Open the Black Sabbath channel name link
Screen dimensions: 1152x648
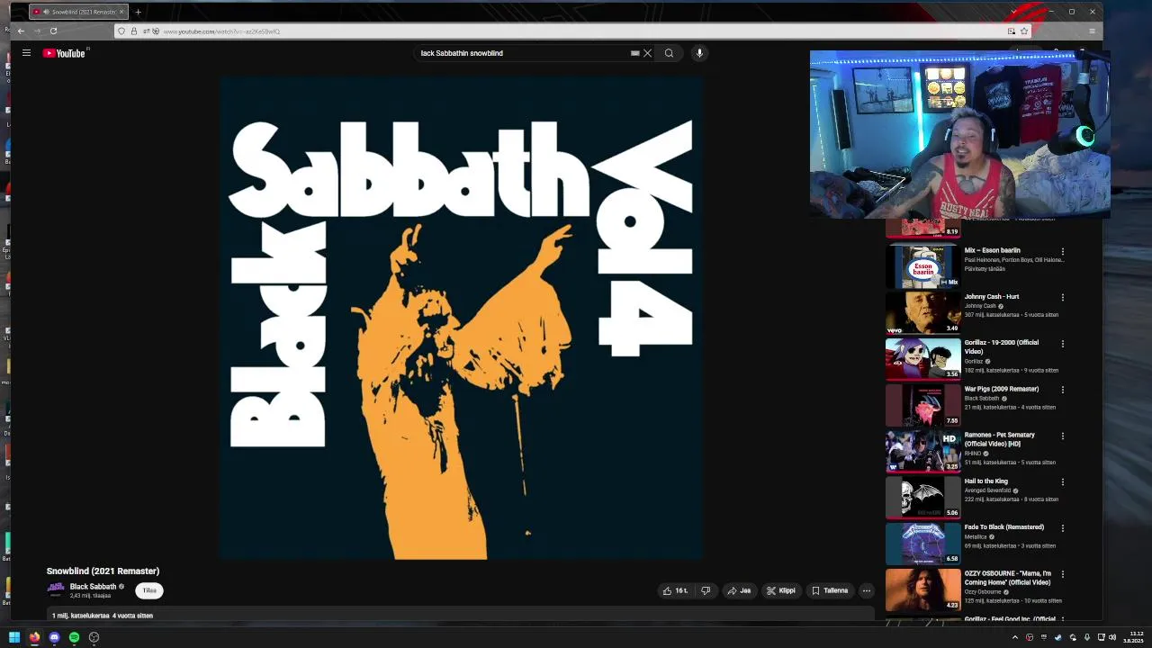[x=93, y=586]
